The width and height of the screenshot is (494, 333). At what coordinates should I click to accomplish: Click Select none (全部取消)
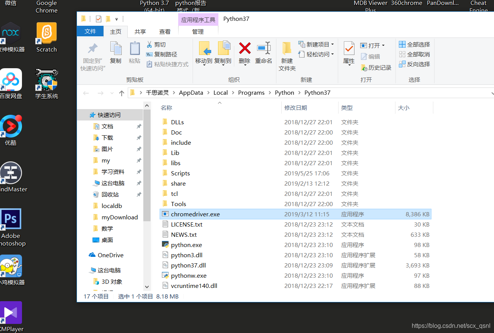pyautogui.click(x=414, y=54)
